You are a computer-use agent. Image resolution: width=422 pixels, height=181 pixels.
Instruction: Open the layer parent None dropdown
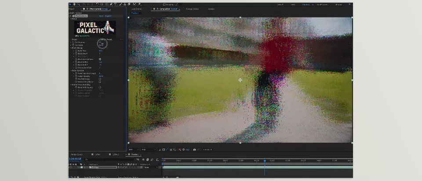pyautogui.click(x=151, y=167)
